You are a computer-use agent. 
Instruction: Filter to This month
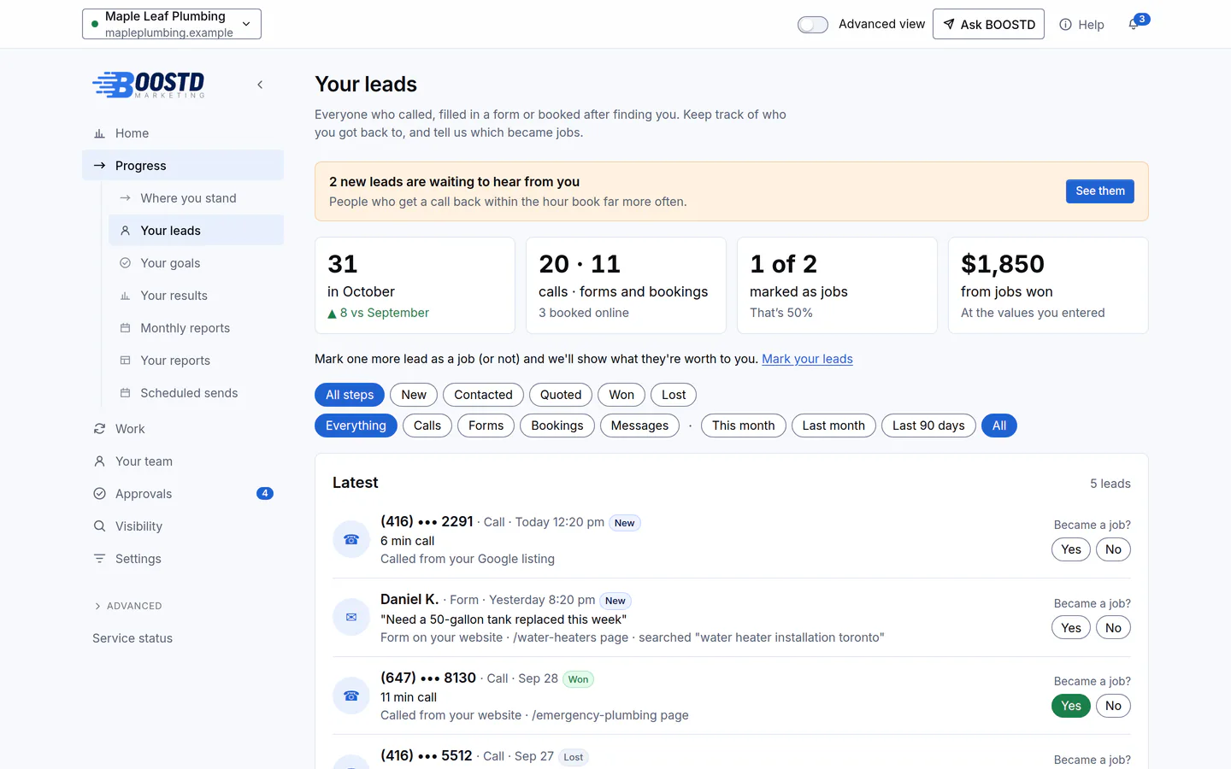click(x=744, y=426)
